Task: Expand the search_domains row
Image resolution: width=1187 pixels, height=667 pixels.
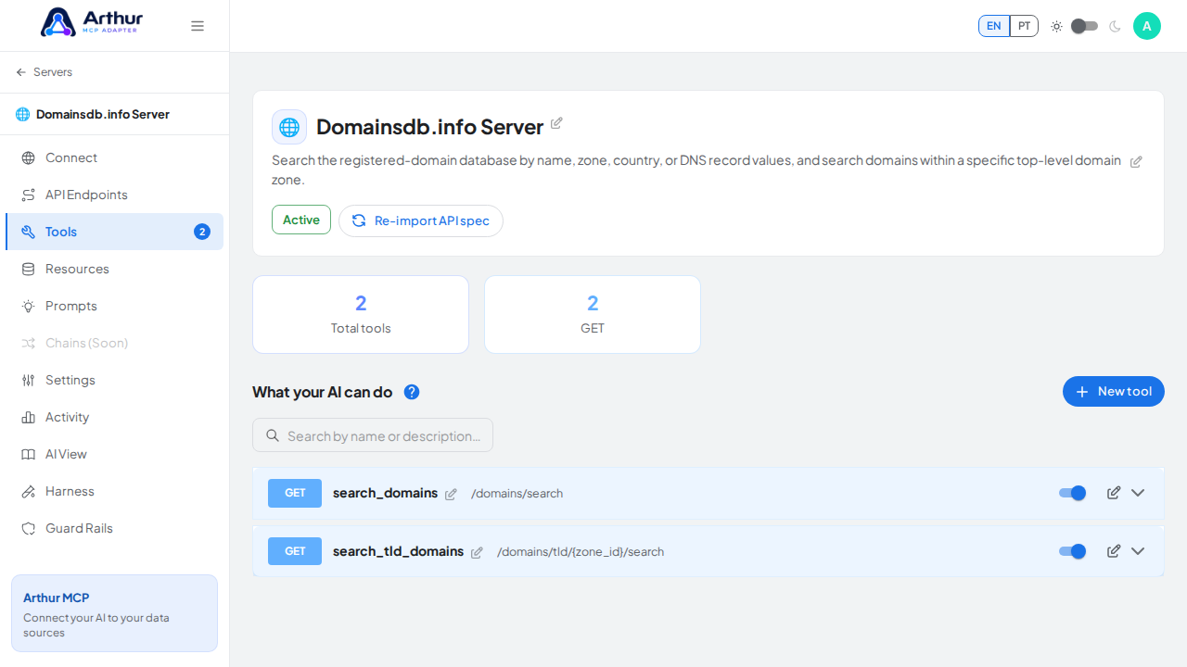Action: [x=1138, y=493]
